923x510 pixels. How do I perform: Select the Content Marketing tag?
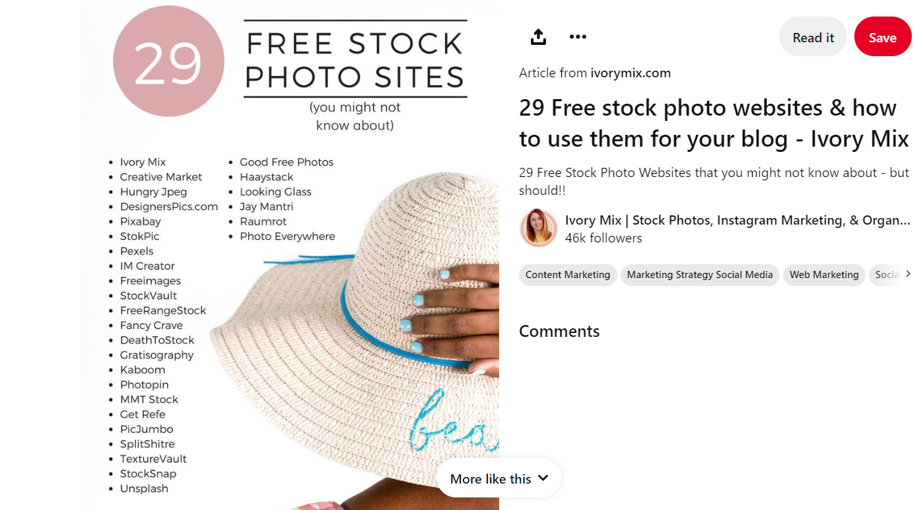tap(568, 275)
